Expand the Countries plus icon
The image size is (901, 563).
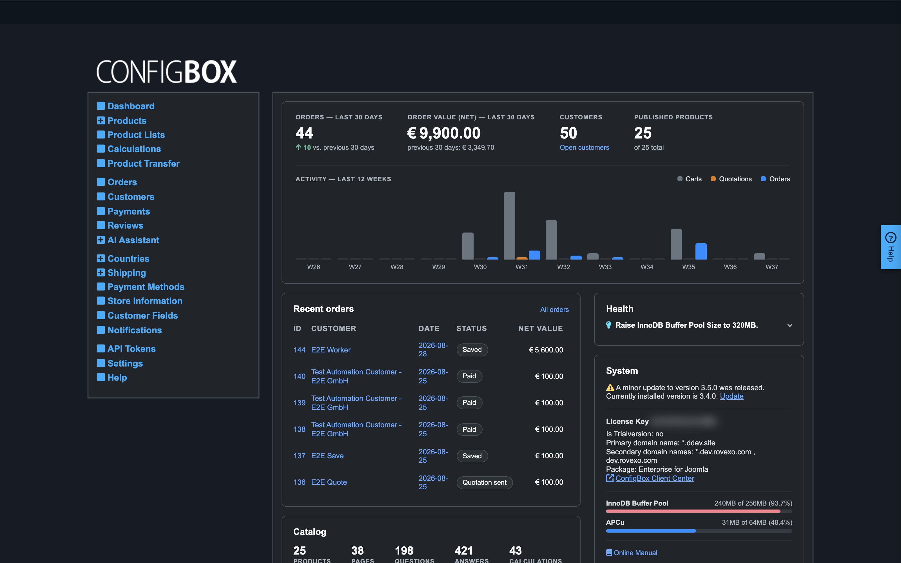(x=101, y=258)
